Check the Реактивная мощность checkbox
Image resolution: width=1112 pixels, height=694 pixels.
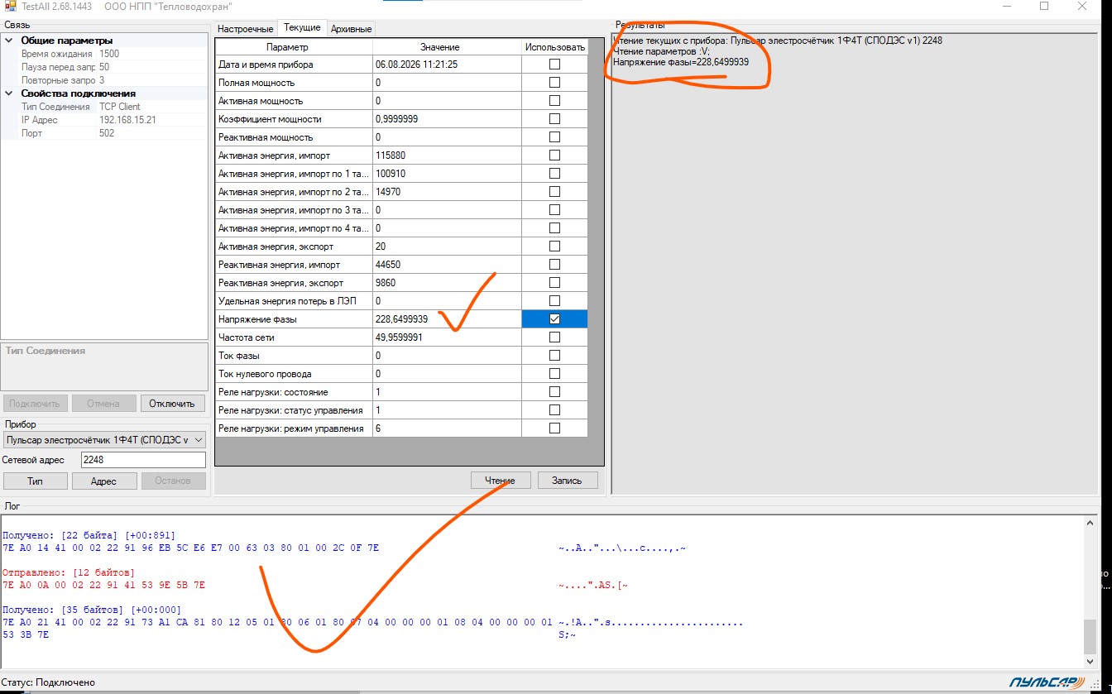pyautogui.click(x=554, y=137)
